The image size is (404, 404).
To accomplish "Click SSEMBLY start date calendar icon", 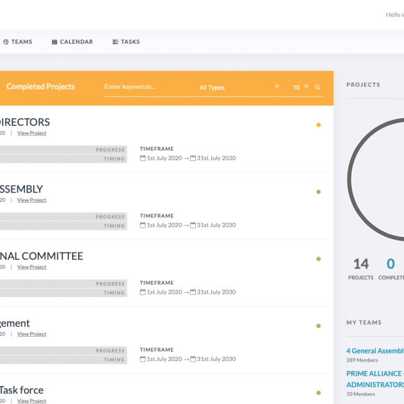I will tap(143, 225).
